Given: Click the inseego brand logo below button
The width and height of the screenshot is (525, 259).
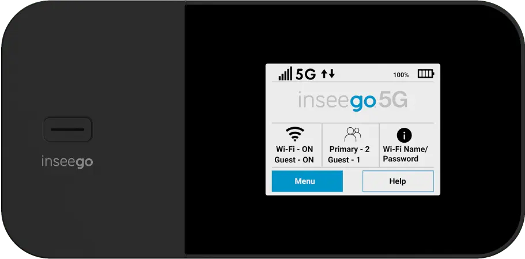Looking at the screenshot, I should coord(67,162).
